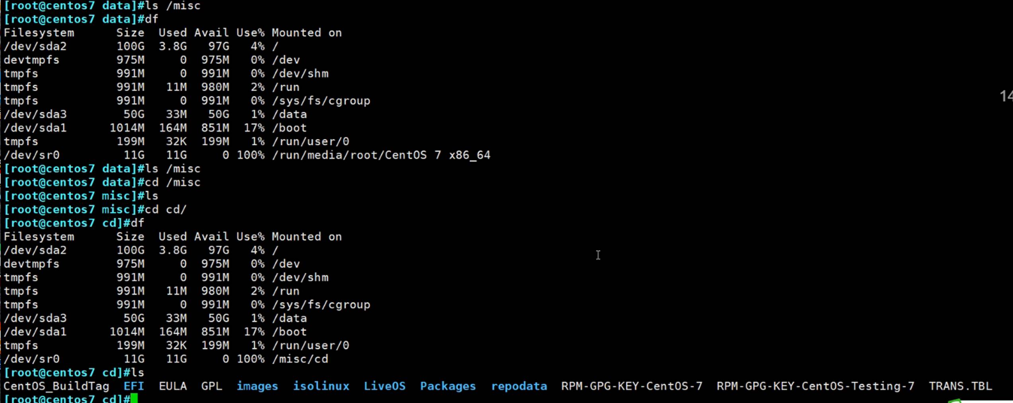
Task: Click the 'ls' command on the cd] prompt
Action: click(x=137, y=372)
